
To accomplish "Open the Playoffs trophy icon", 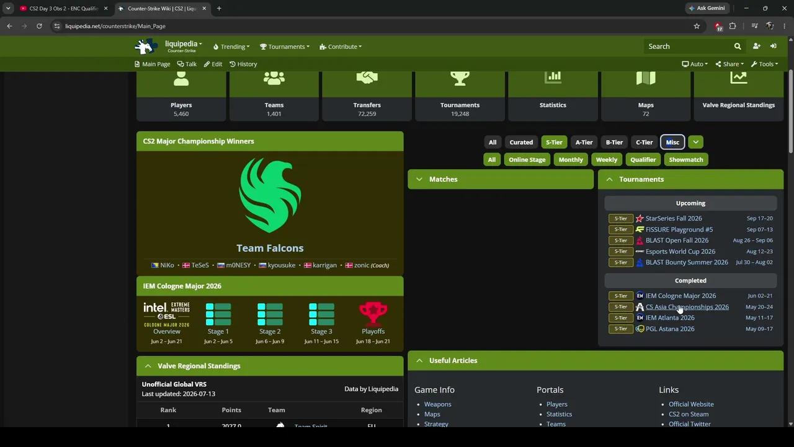I will [373, 314].
